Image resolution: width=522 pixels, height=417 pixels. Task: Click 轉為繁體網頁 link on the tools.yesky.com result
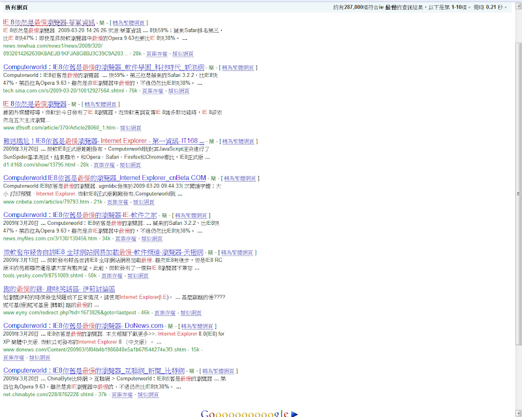click(237, 252)
